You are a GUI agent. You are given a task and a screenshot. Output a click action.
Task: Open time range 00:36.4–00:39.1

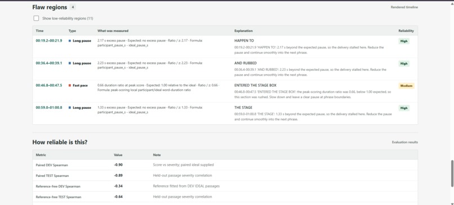tap(49, 63)
